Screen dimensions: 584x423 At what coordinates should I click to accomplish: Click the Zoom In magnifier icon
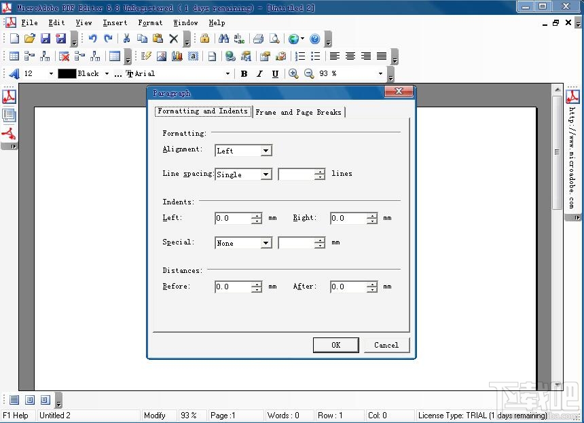[295, 73]
